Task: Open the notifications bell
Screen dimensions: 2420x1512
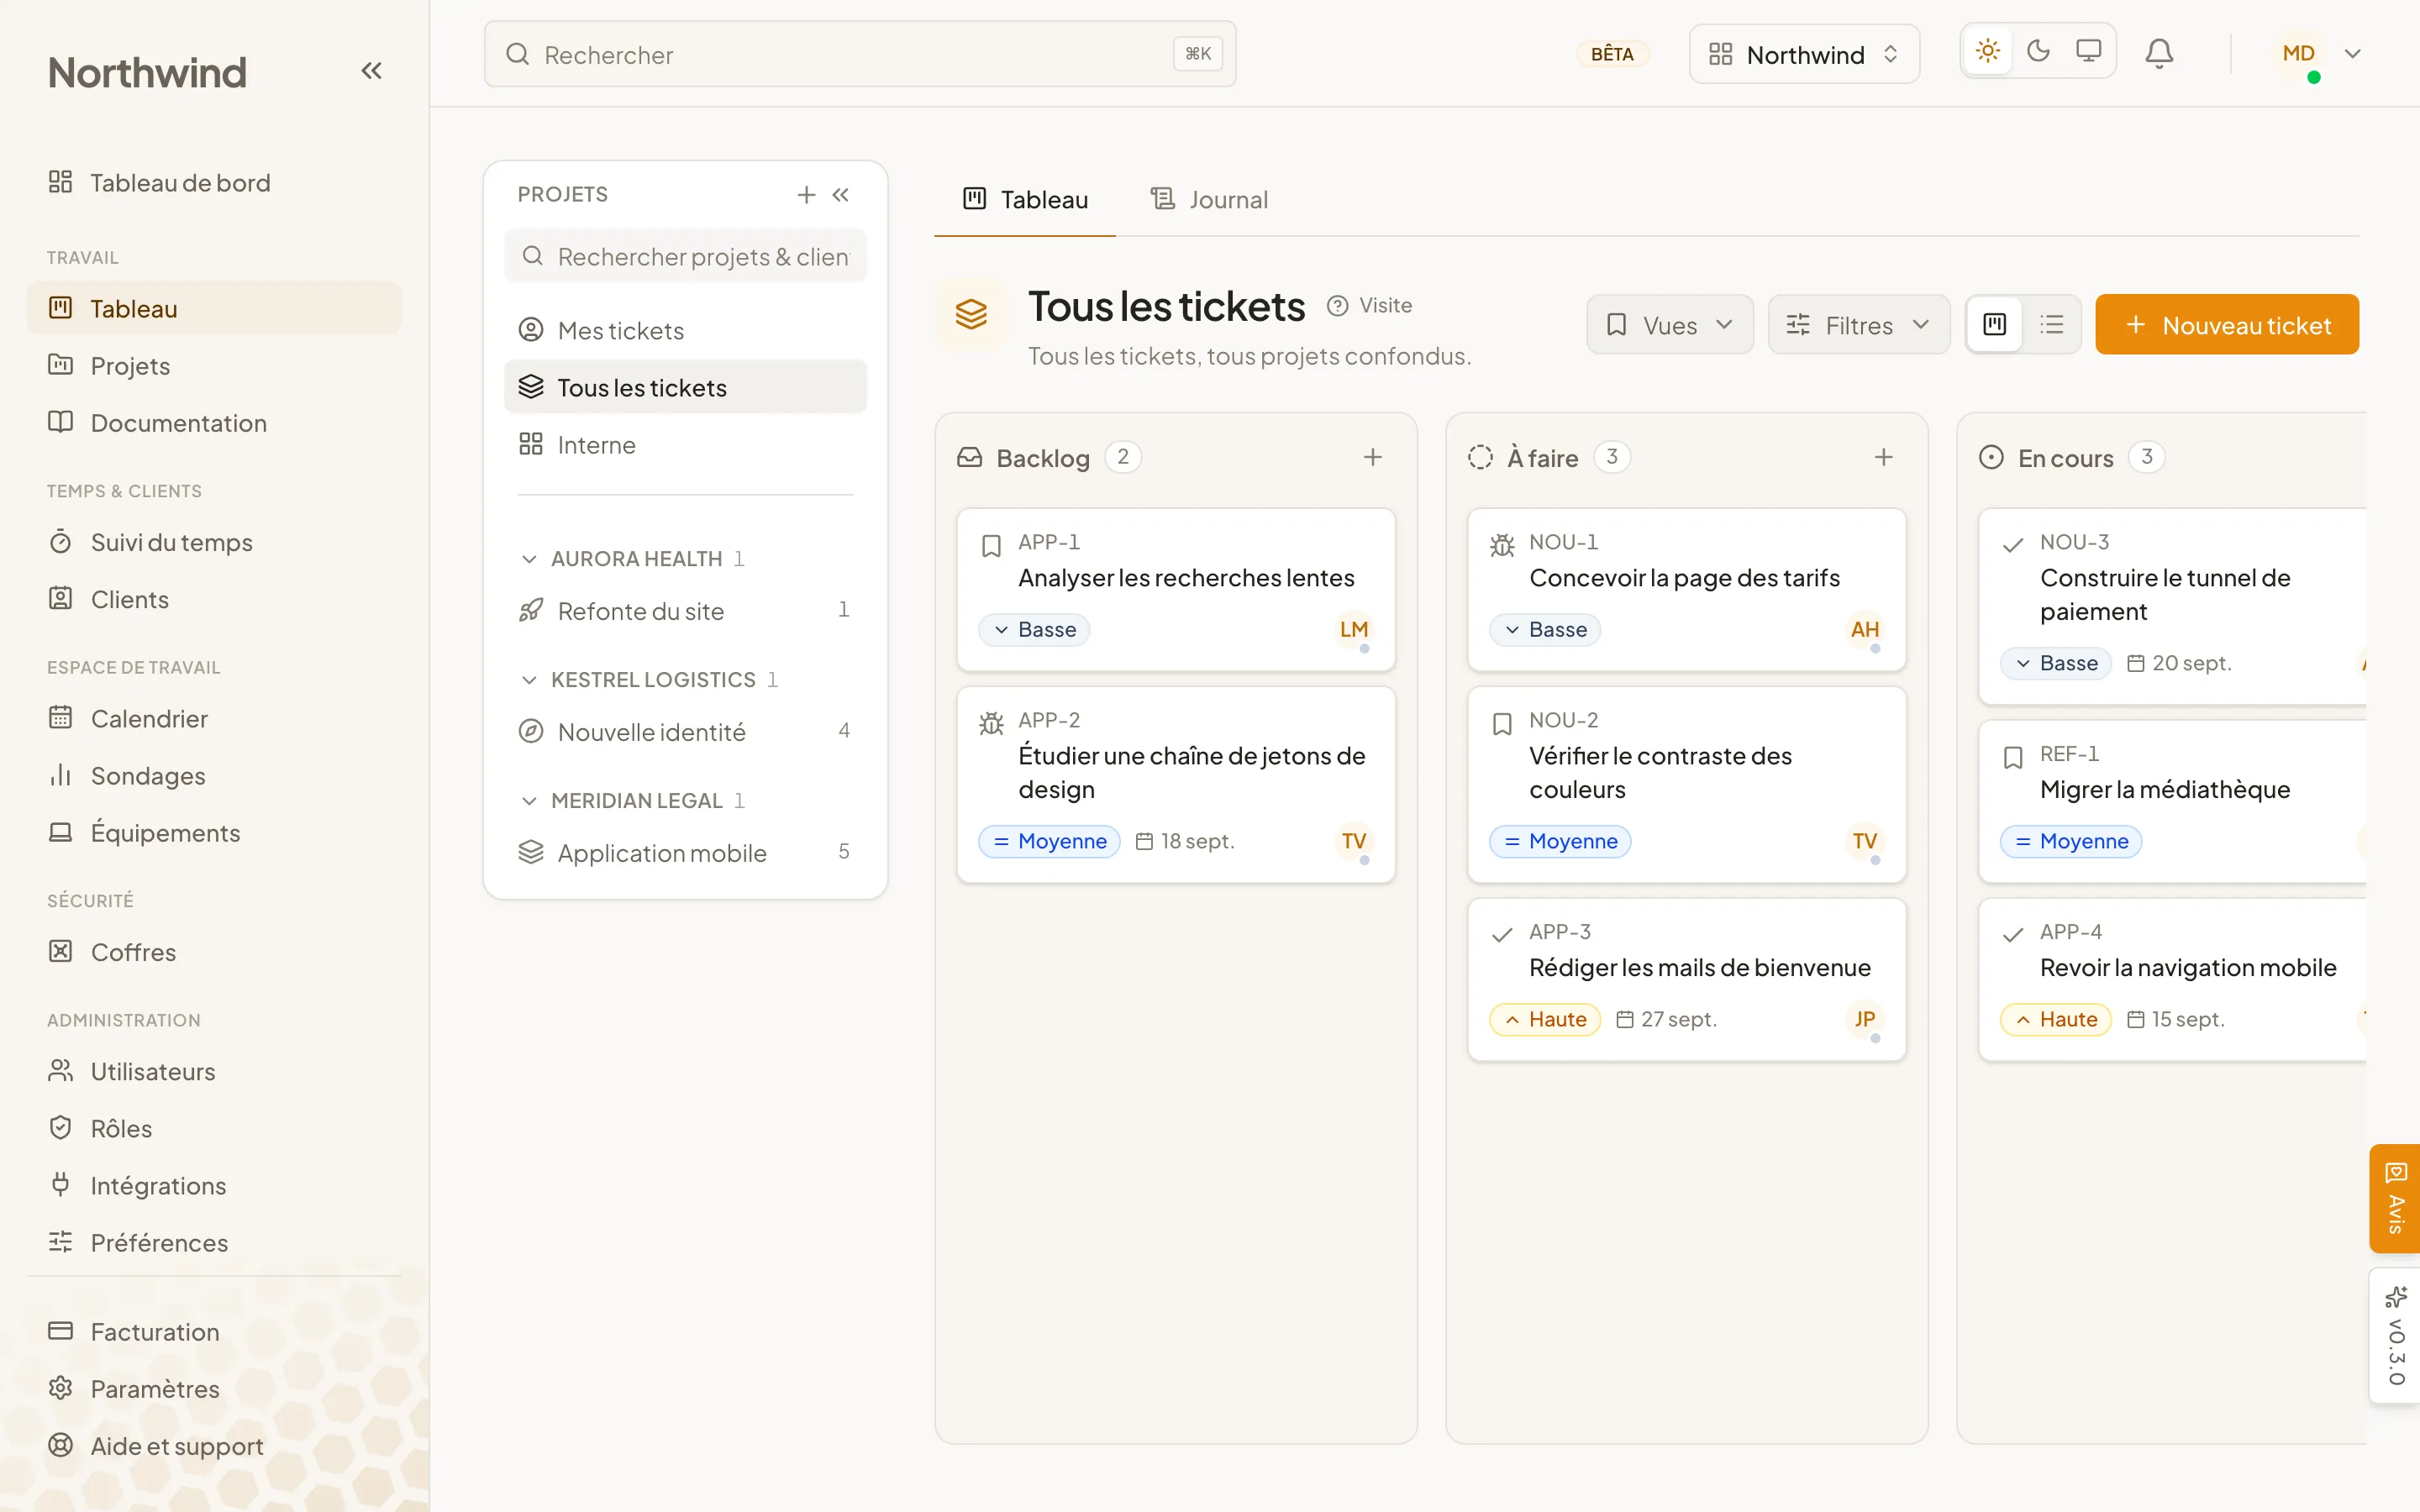Action: 2159,53
